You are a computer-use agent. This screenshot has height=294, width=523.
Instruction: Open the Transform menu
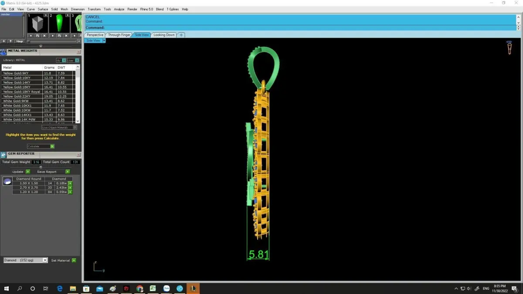[x=94, y=9]
